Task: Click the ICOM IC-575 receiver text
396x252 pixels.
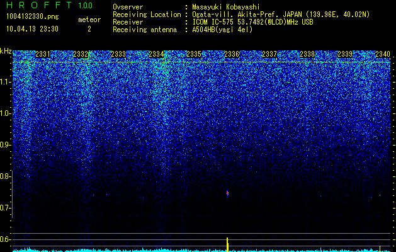Action: tap(252, 22)
